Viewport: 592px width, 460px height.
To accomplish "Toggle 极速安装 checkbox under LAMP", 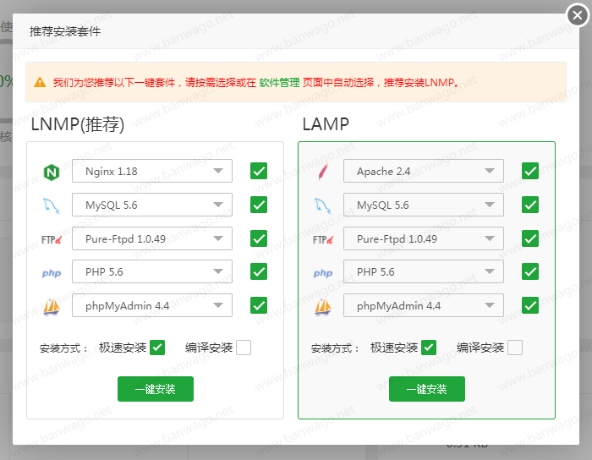I will coord(429,348).
